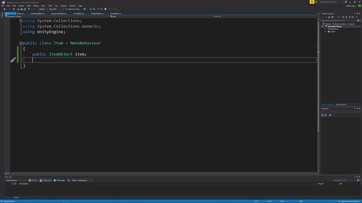Click the Visual Studio logo icon
Screen dimensions: 362x203
click(3, 2)
